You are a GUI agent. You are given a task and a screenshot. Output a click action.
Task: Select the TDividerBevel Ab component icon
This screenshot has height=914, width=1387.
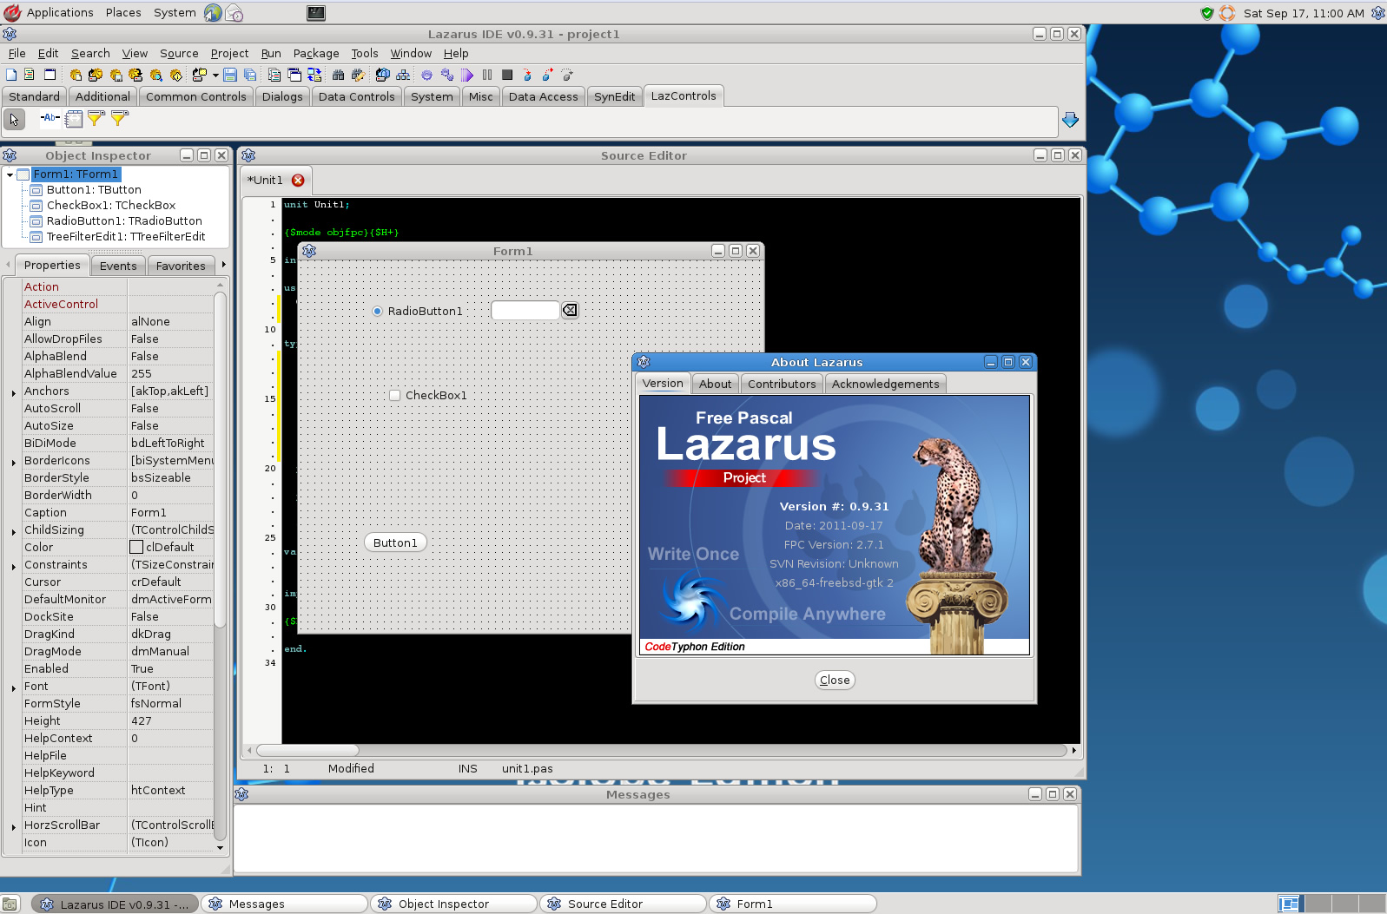[50, 118]
